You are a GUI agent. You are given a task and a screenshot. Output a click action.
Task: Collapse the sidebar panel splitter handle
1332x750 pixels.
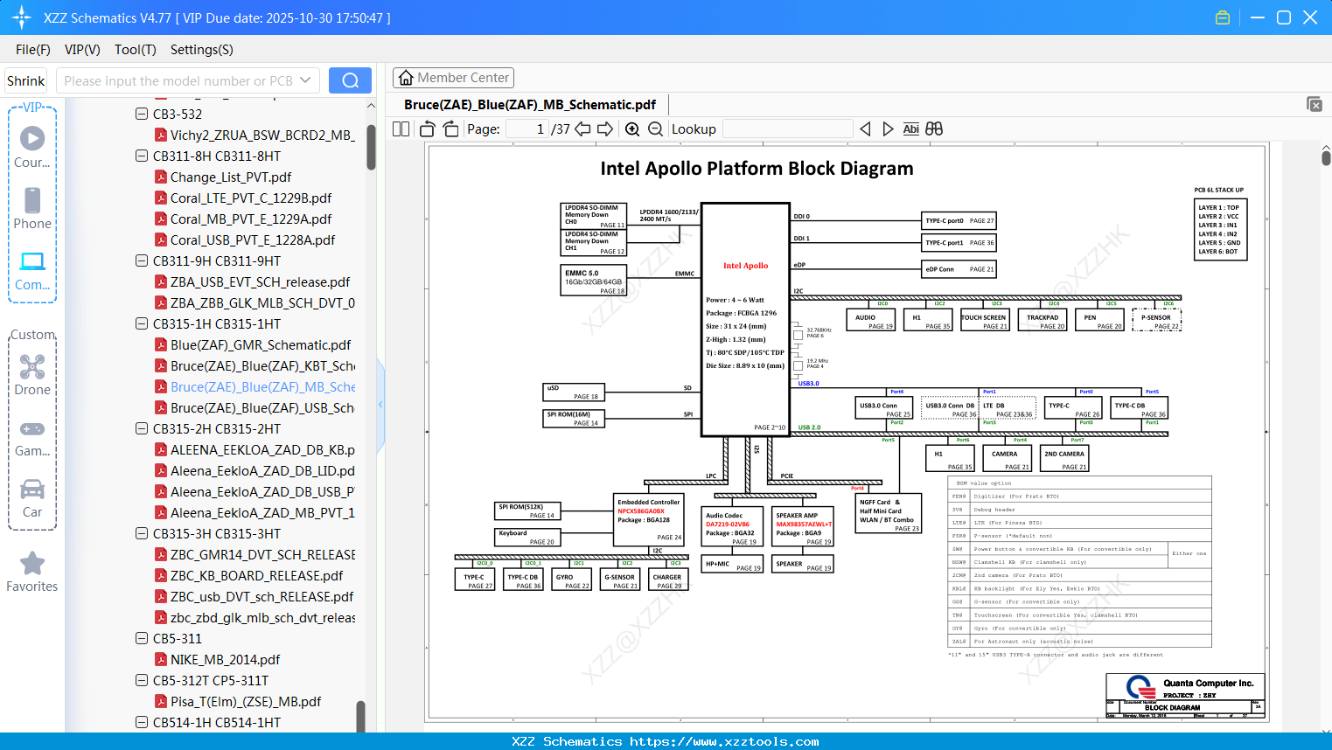click(x=380, y=404)
